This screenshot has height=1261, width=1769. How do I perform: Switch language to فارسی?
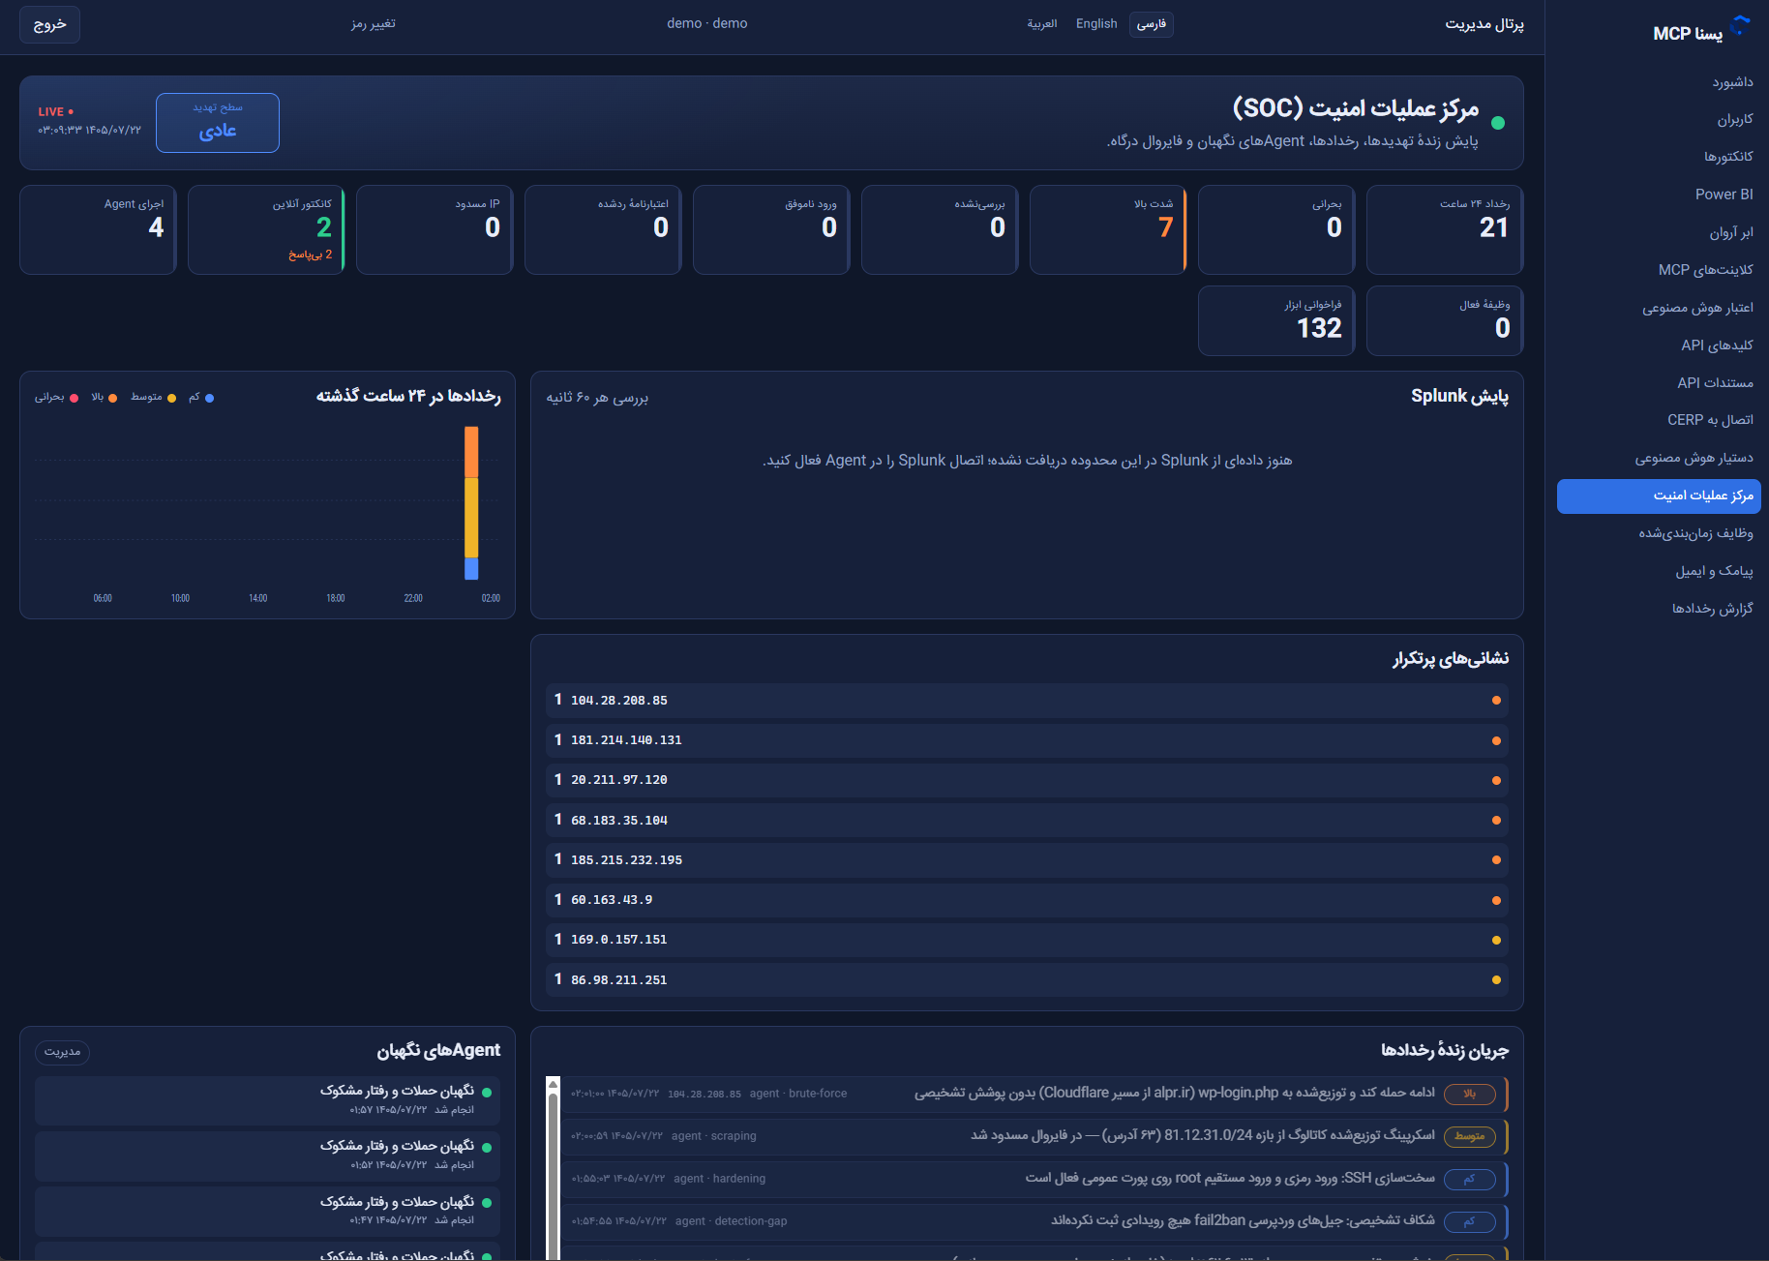pos(1152,24)
